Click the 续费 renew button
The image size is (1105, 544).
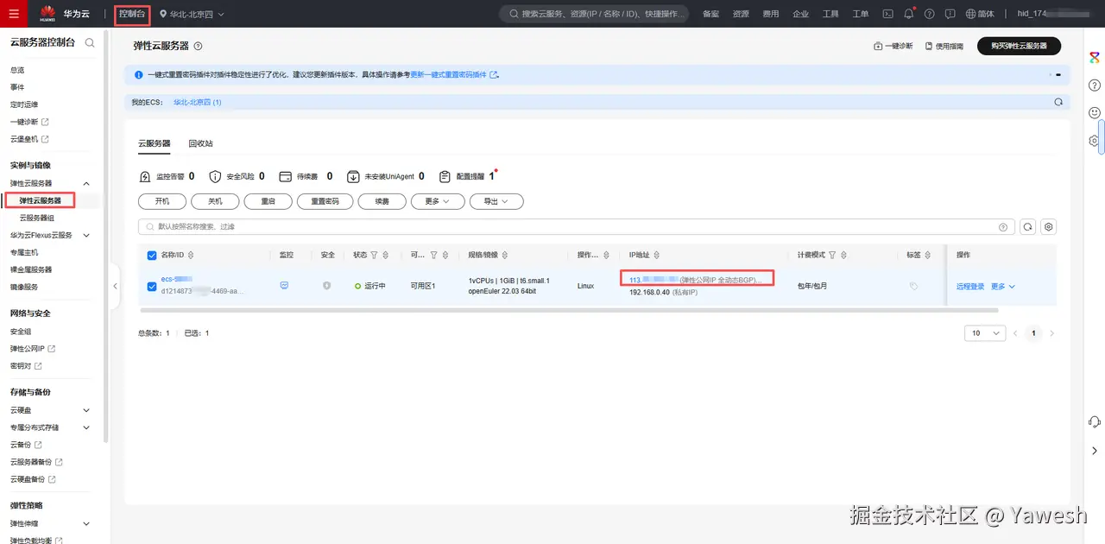(381, 201)
